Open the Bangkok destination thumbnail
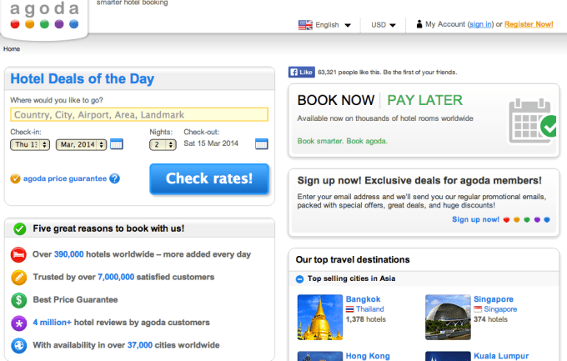The height and width of the screenshot is (361, 567). [320, 318]
